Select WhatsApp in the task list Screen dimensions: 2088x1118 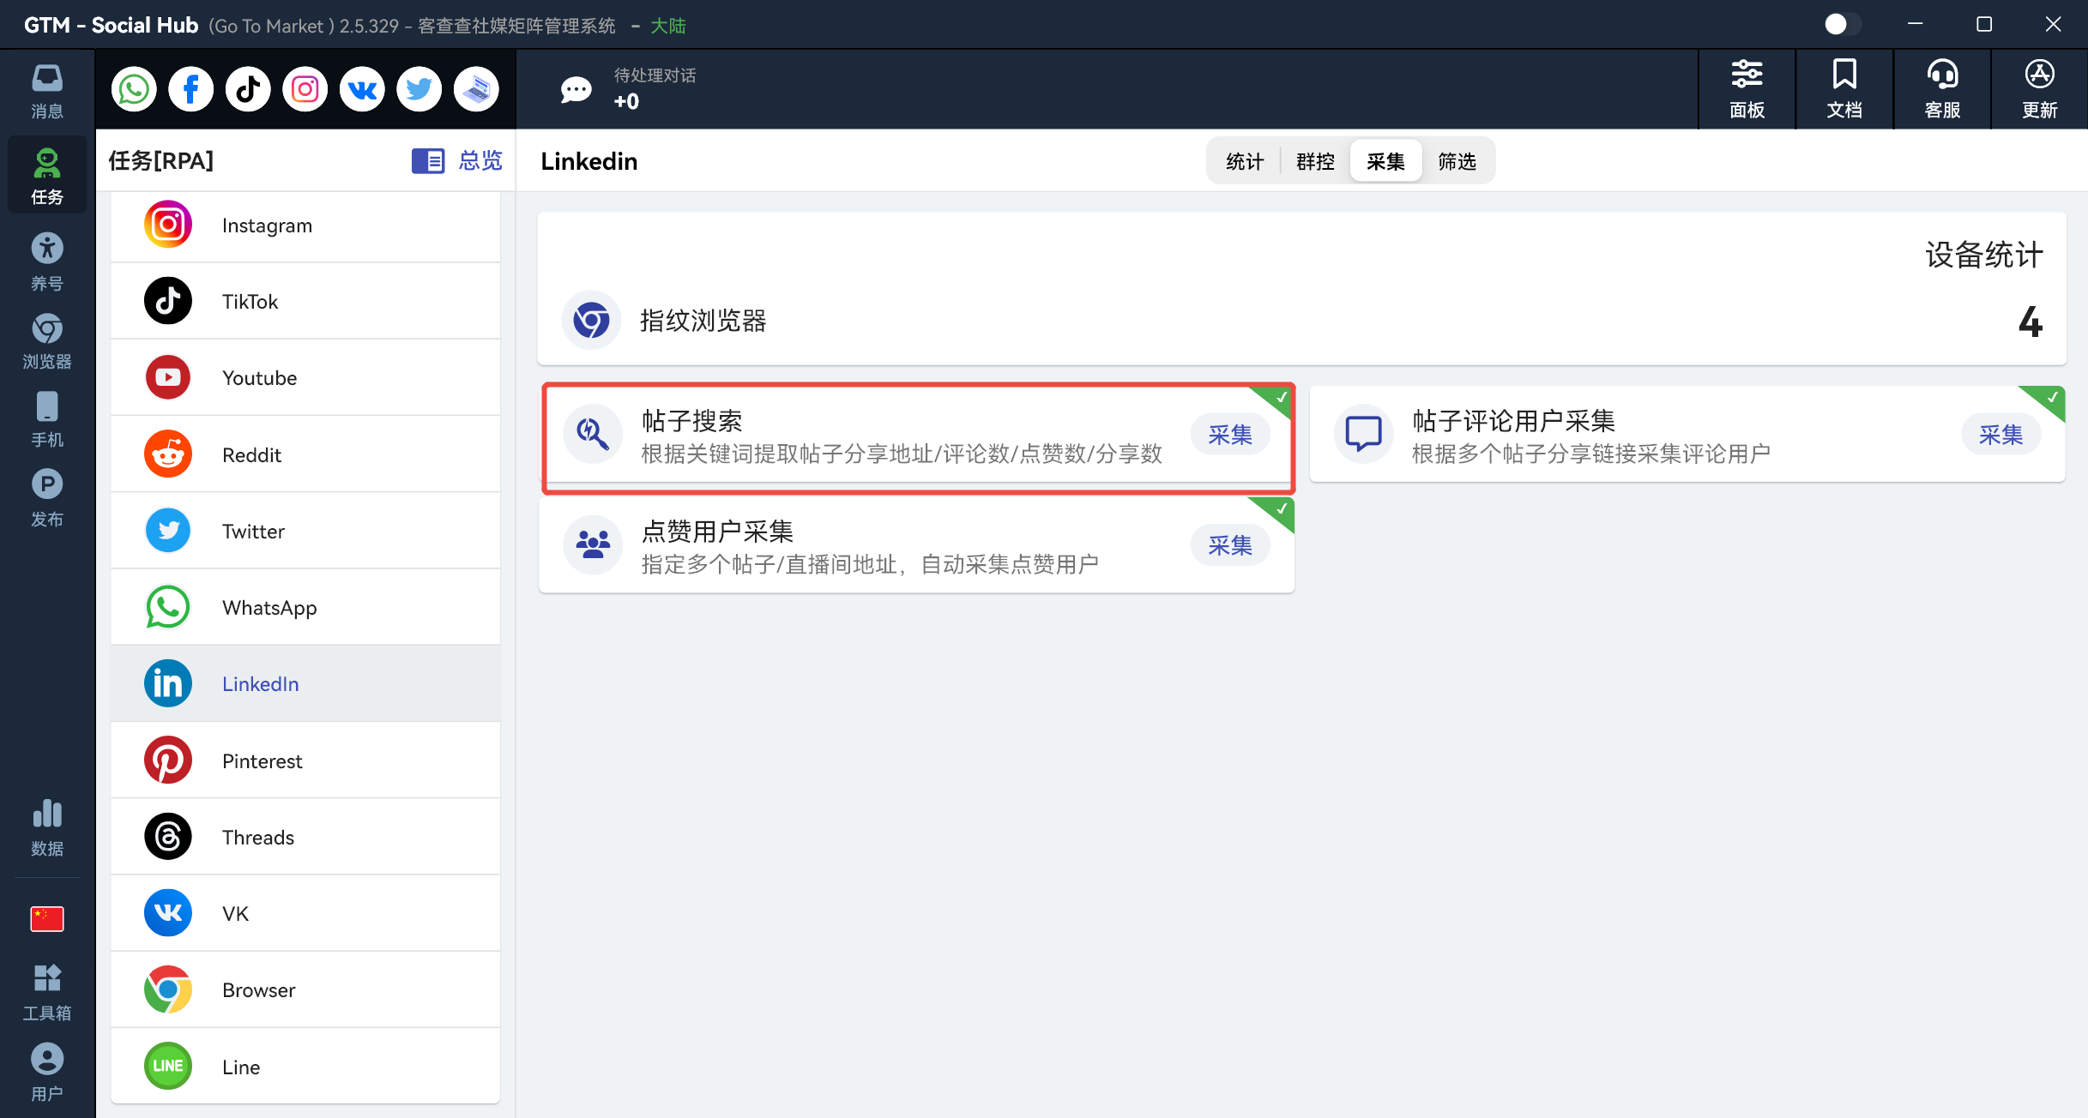305,607
